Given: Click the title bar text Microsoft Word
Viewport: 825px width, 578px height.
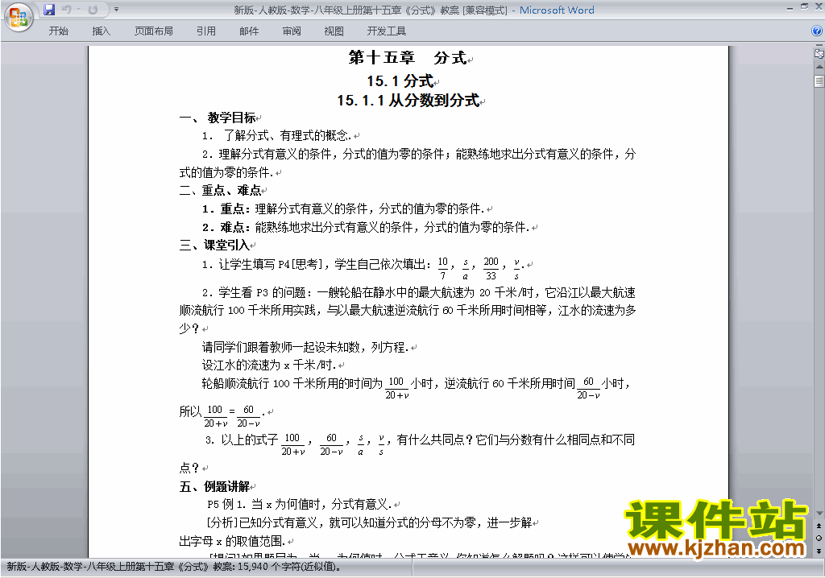Looking at the screenshot, I should (557, 10).
